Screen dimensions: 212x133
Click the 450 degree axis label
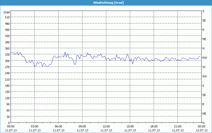(x=7, y=30)
